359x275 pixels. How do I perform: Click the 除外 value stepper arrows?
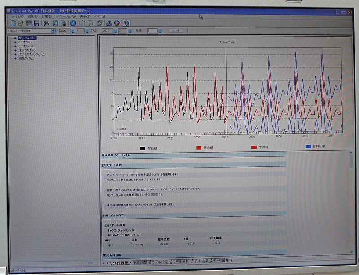(x=160, y=31)
